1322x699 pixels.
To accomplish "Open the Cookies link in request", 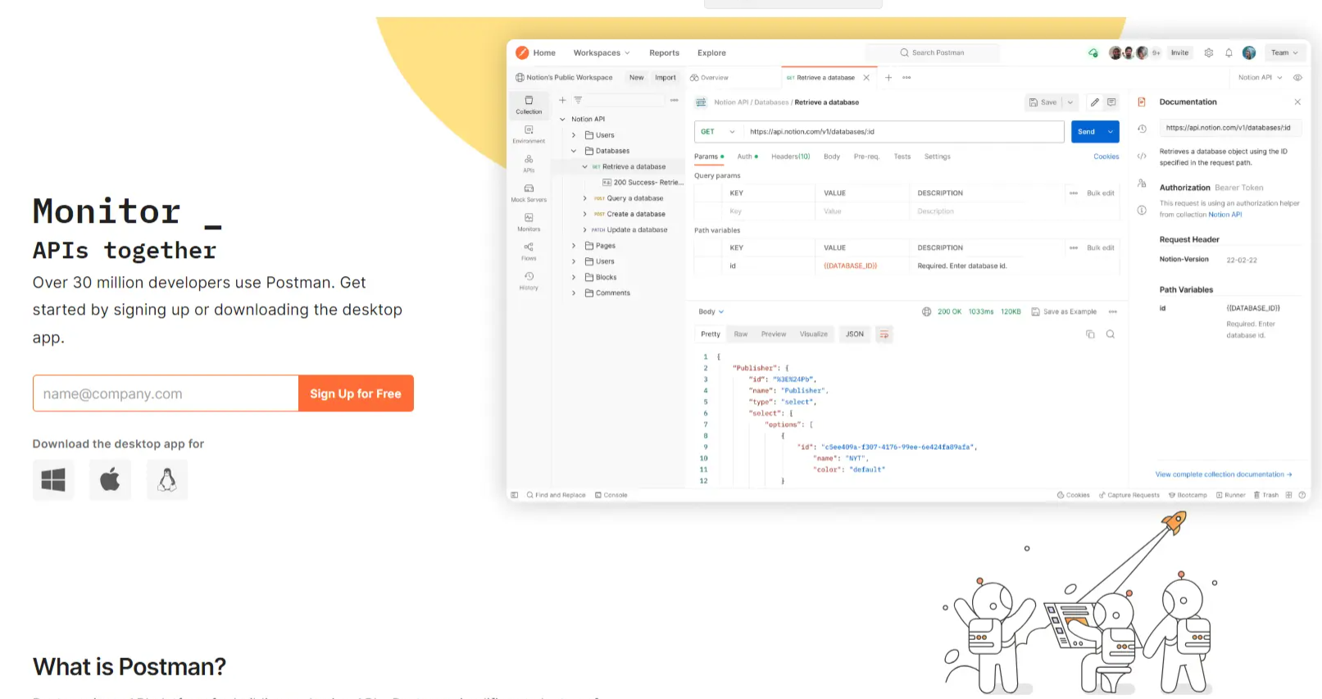I will (1106, 157).
